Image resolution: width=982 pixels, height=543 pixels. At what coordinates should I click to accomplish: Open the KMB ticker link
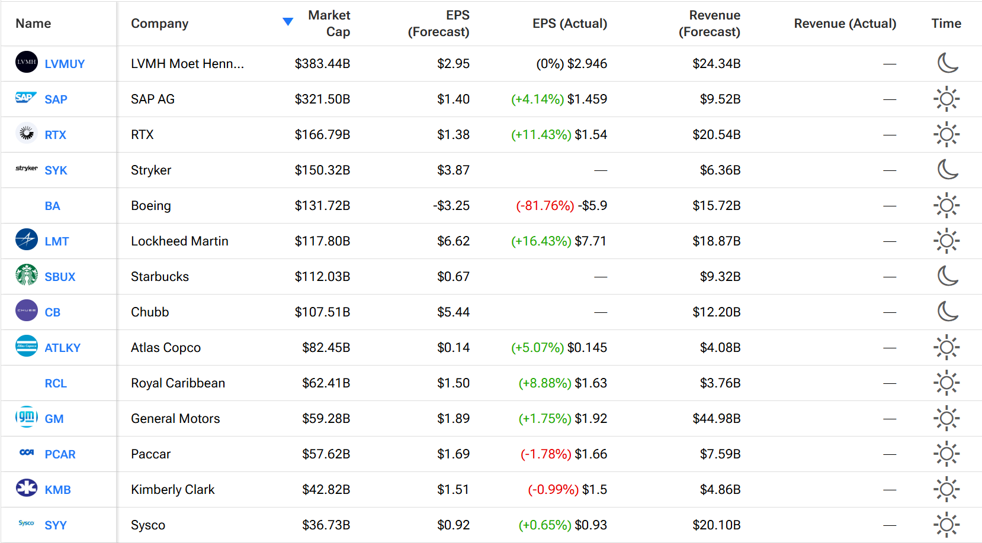pyautogui.click(x=57, y=490)
